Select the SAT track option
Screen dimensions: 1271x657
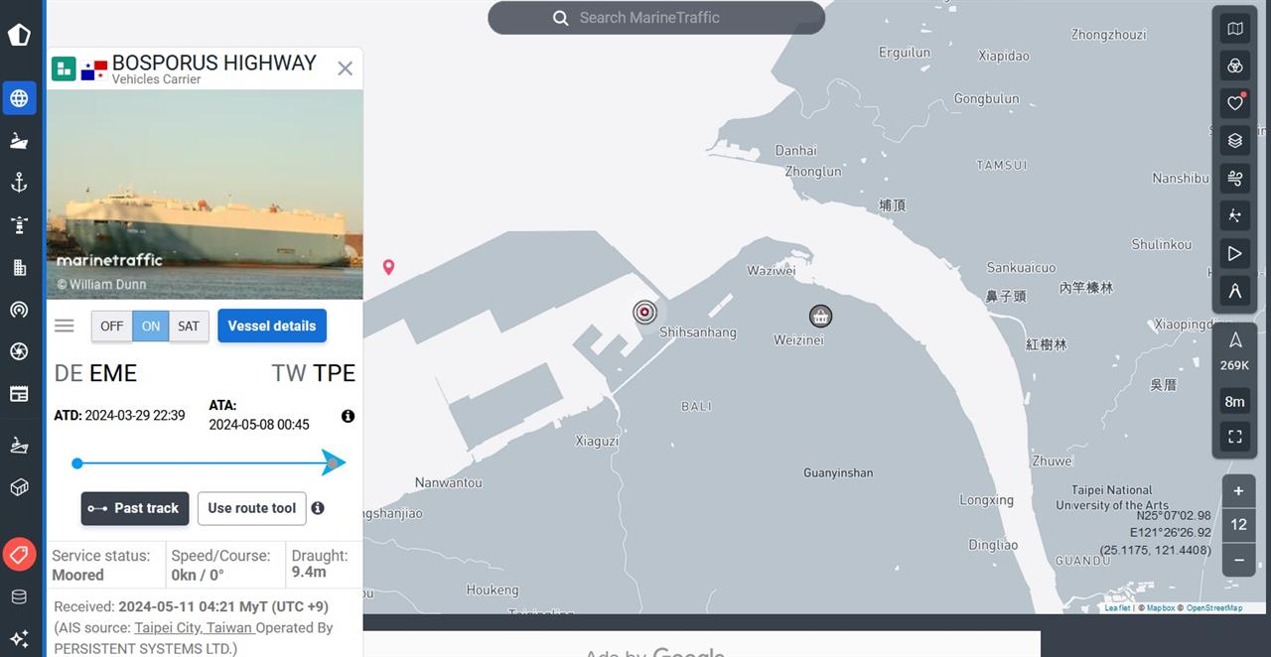[189, 326]
